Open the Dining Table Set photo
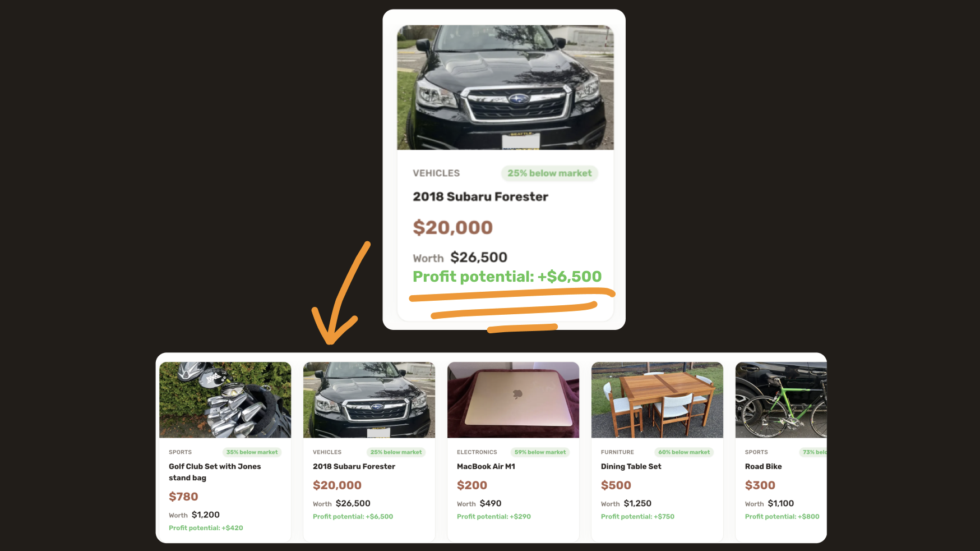Viewport: 980px width, 551px height. [x=657, y=400]
